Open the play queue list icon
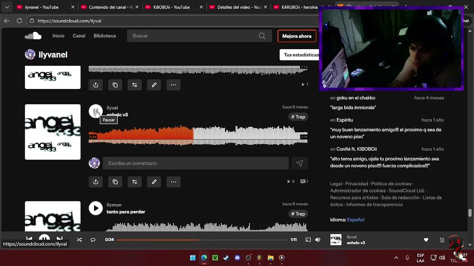 442,240
